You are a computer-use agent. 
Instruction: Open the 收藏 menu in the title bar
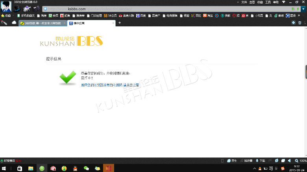pyautogui.click(x=260, y=2)
